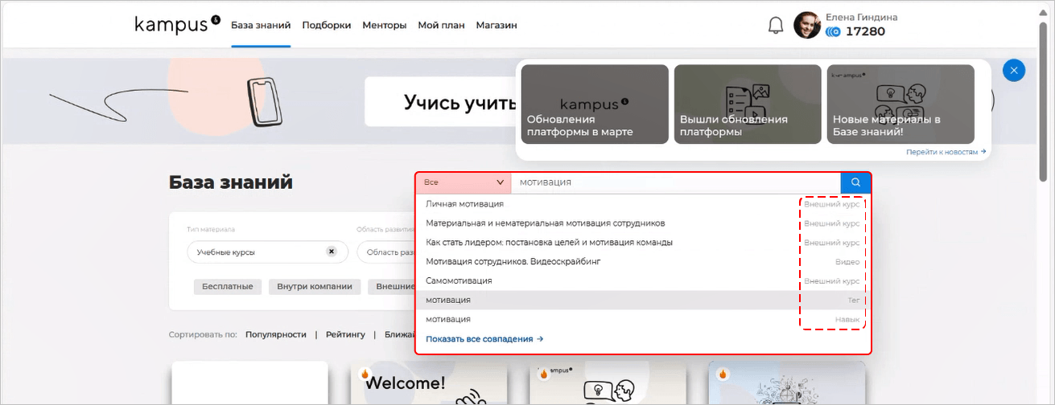Sort by Популярности
Screen dimensions: 1055x405
[x=276, y=334]
